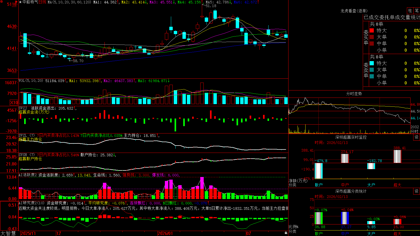Click the 16.00 超大 ratio bar in 分类统计
Viewport: 420px width, 236px height.
397,222
